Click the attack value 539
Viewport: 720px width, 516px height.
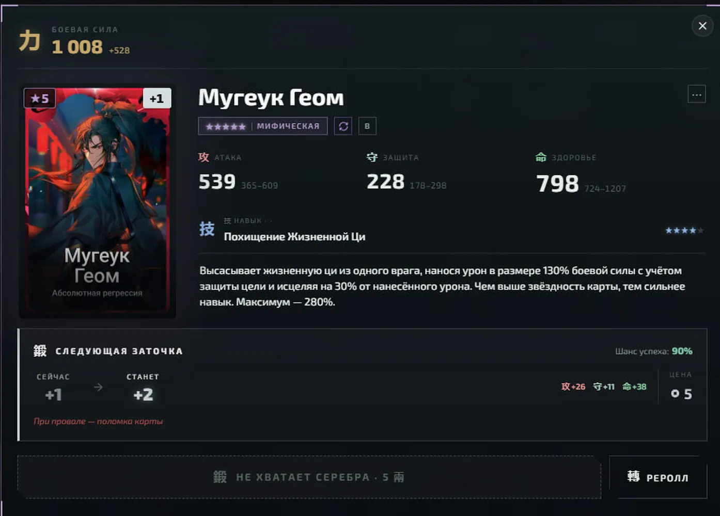click(217, 182)
